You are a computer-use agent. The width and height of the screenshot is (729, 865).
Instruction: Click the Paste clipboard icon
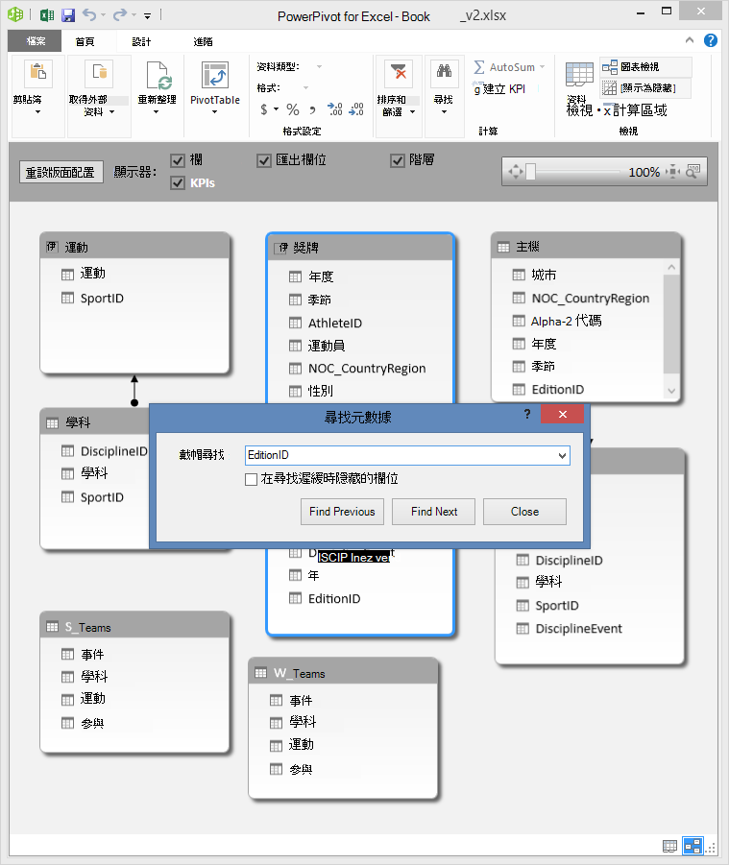pos(38,73)
